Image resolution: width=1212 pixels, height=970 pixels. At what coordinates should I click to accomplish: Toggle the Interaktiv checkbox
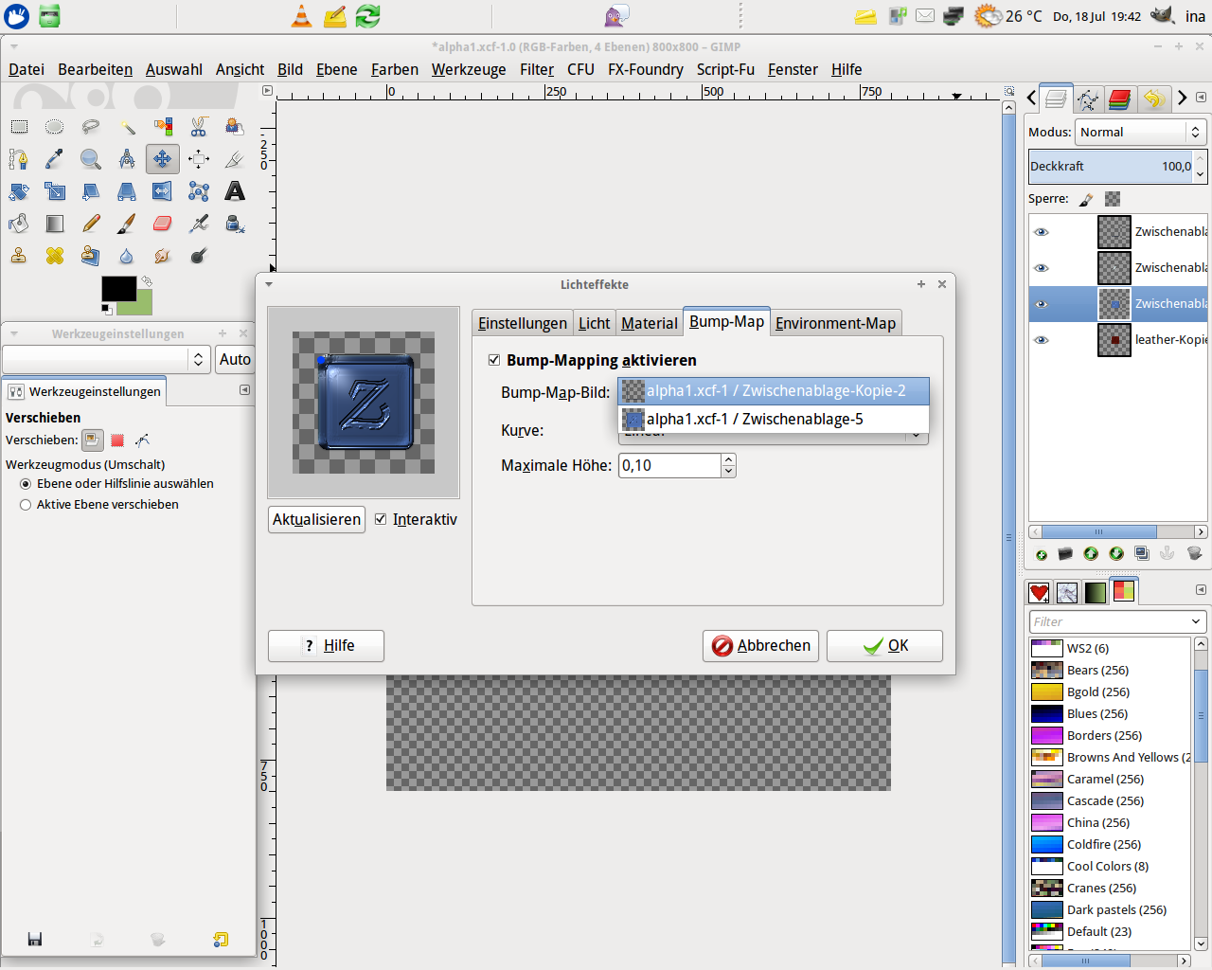pyautogui.click(x=381, y=519)
